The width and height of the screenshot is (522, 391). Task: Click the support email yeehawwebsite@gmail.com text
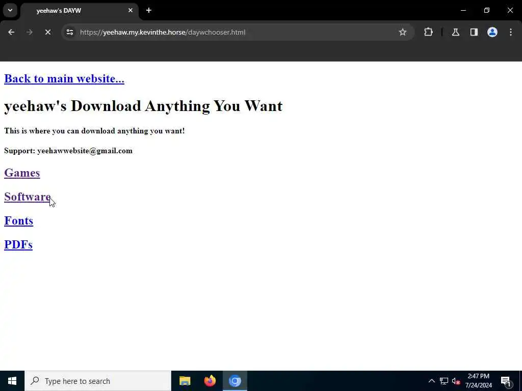click(x=85, y=151)
